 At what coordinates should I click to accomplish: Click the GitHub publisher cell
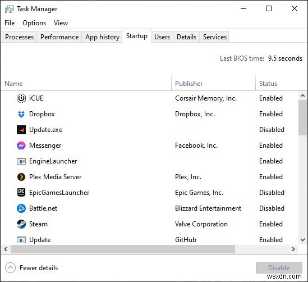(186, 240)
